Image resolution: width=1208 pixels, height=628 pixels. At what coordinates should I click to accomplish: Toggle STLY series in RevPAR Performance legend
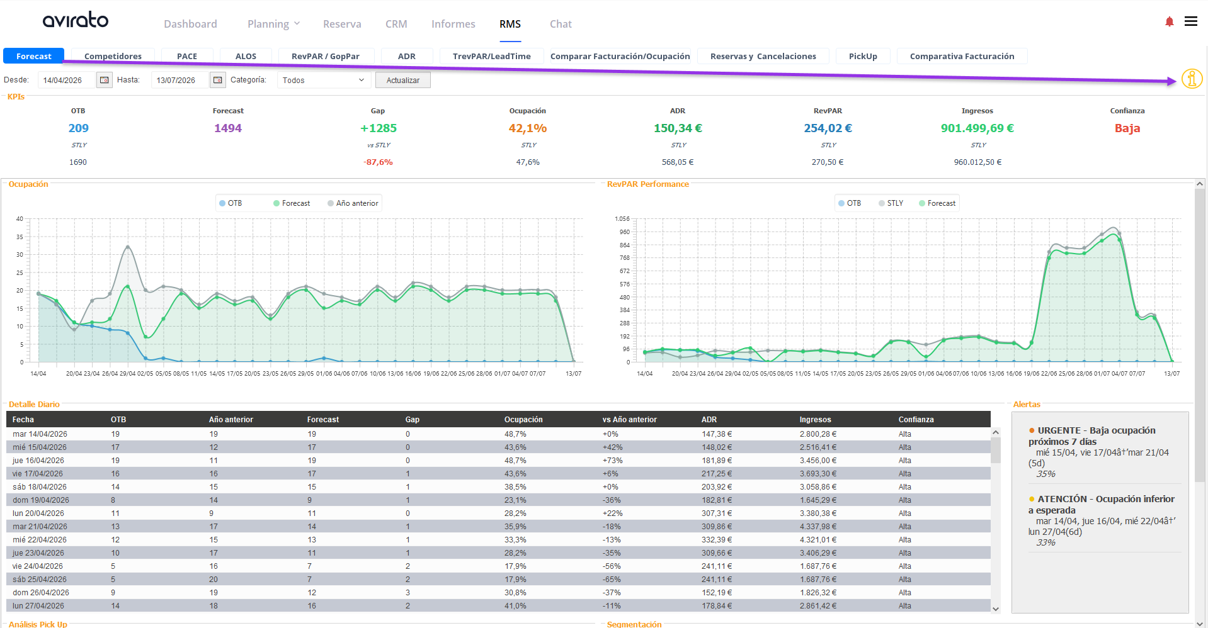(x=891, y=203)
